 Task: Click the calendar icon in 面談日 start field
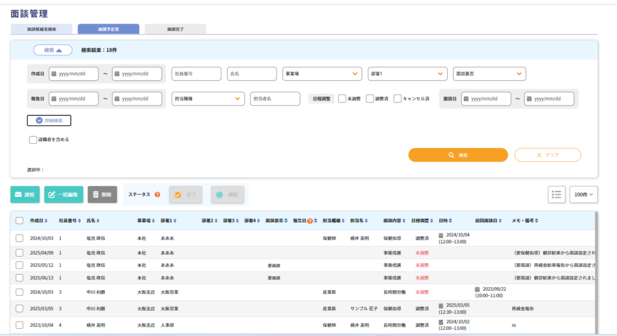click(466, 99)
